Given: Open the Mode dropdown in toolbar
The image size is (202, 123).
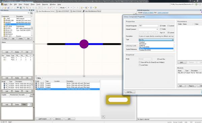Looking at the screenshot, I should pyautogui.click(x=63, y=8).
